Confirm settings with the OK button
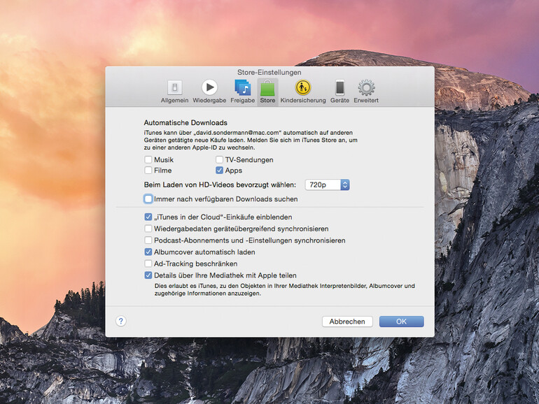 pyautogui.click(x=401, y=322)
